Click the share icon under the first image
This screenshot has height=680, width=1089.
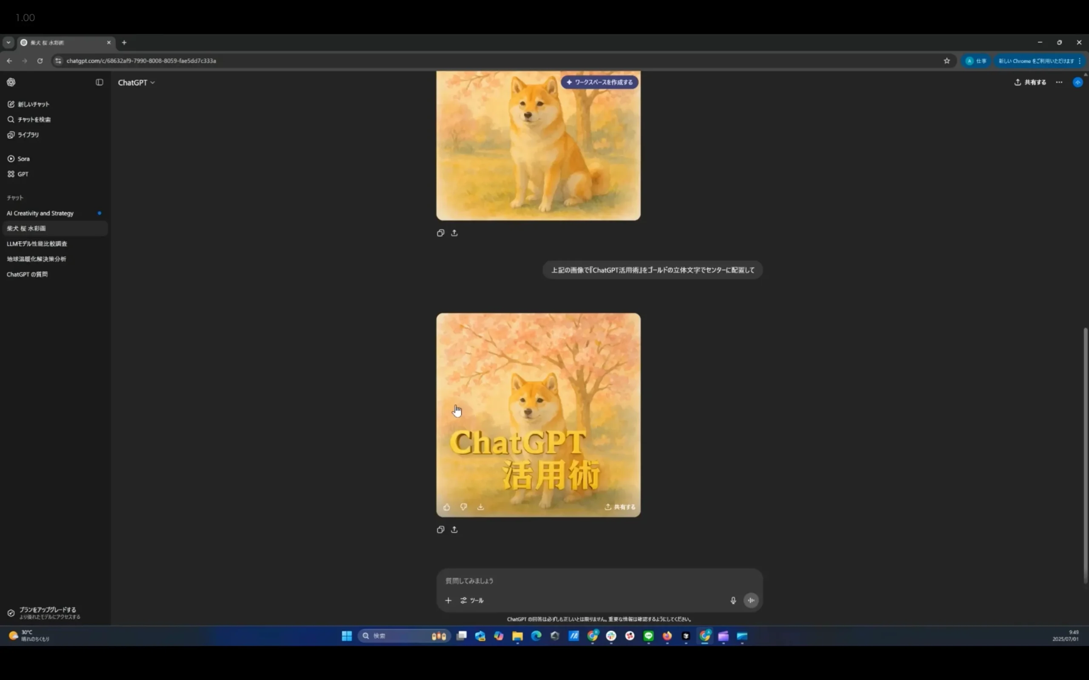454,233
